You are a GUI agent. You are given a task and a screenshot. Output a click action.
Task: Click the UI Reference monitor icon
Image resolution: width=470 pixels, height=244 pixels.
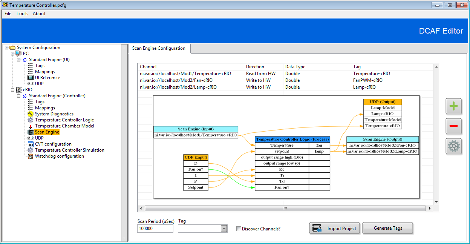tap(31, 78)
